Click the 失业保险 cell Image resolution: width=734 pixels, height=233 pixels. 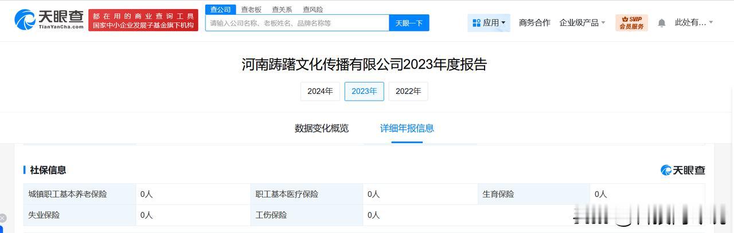point(80,215)
